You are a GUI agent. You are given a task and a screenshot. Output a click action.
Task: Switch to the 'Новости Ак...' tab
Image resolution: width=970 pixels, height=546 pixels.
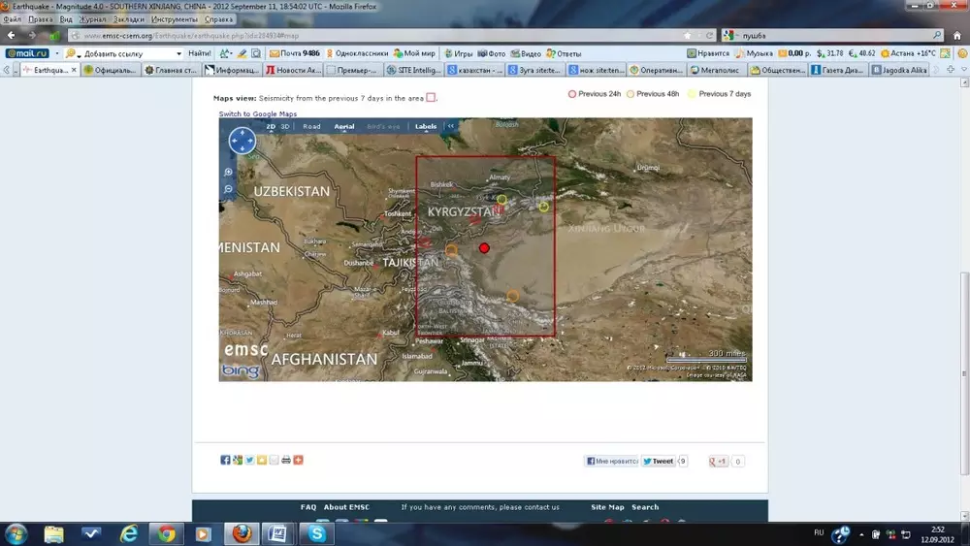(293, 70)
